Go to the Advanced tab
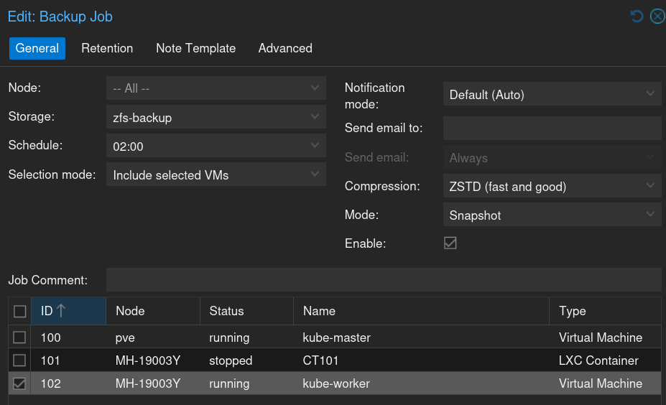The image size is (666, 405). click(x=285, y=48)
